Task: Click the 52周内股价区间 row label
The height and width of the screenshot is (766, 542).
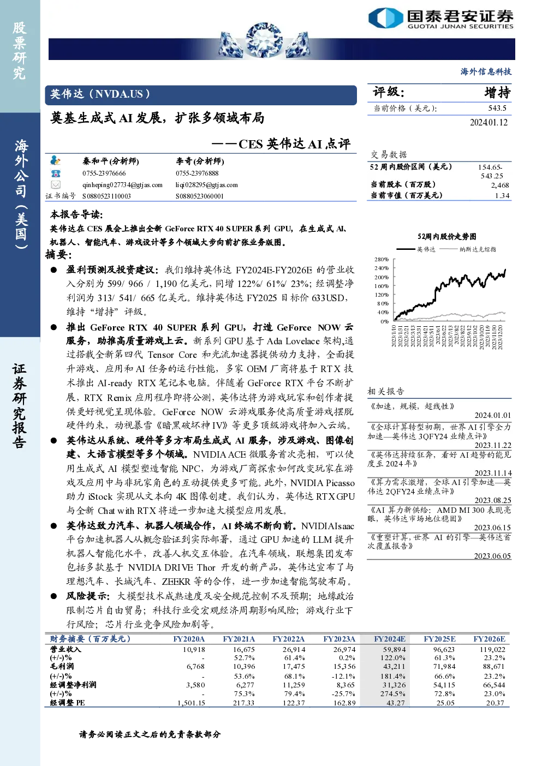Action: click(x=411, y=167)
